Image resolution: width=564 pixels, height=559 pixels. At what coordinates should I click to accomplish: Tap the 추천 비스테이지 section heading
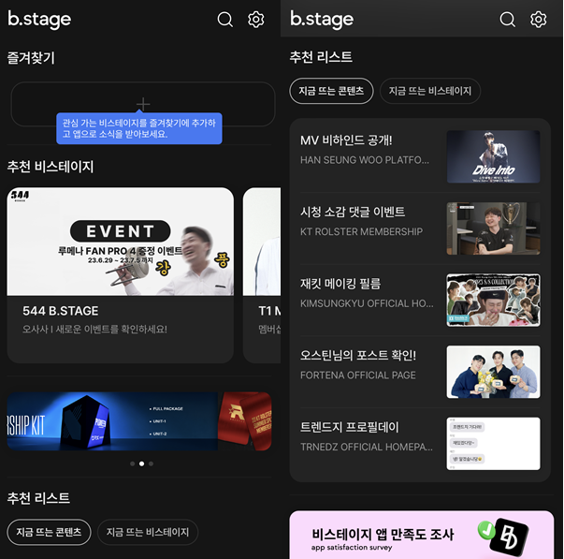tap(51, 167)
